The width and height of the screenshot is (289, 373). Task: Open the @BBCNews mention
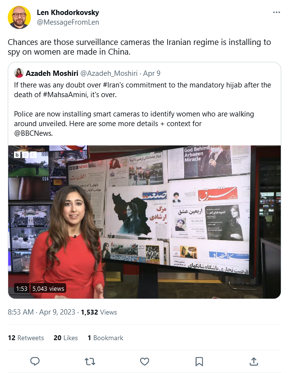33,133
